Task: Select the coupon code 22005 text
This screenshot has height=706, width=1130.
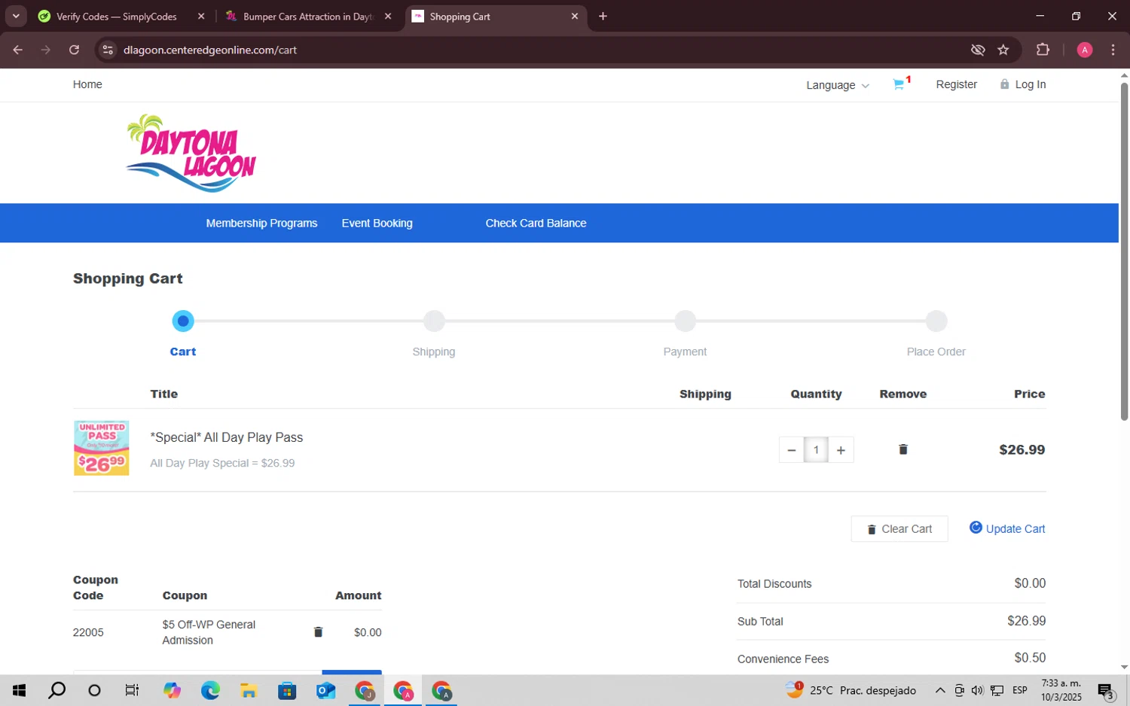Action: (x=88, y=632)
